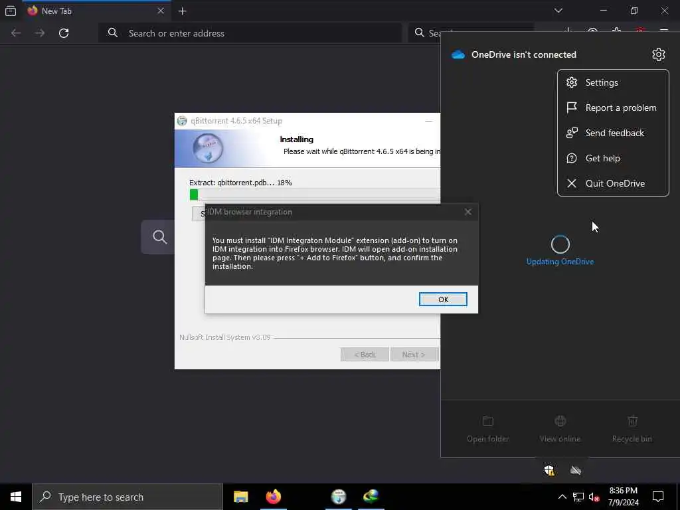
Task: Select Send feedback in OneDrive menu
Action: click(x=613, y=133)
